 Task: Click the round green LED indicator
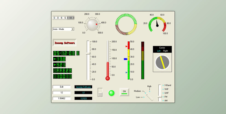point(111,93)
